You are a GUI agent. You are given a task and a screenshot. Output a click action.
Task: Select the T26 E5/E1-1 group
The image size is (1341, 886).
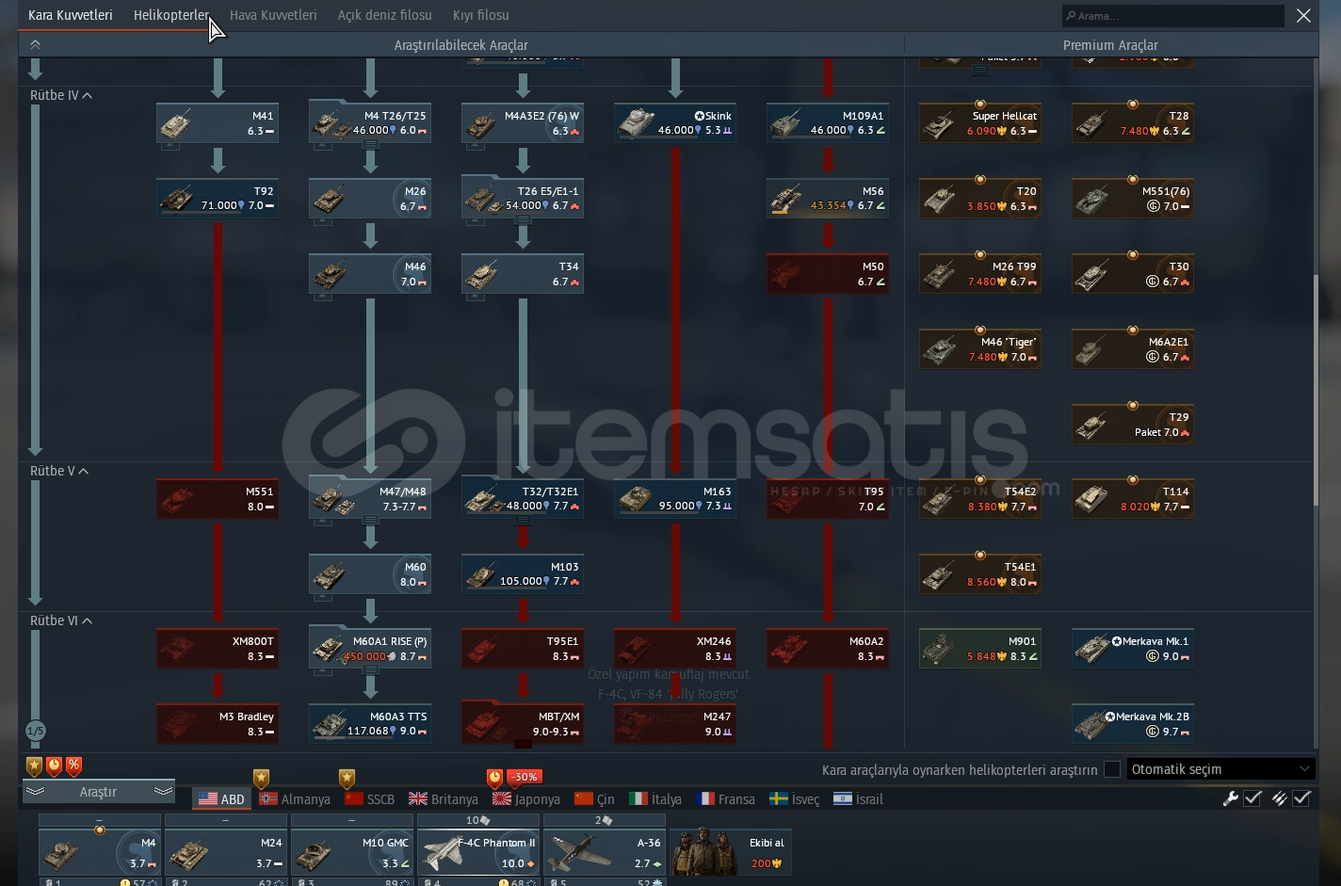[523, 199]
